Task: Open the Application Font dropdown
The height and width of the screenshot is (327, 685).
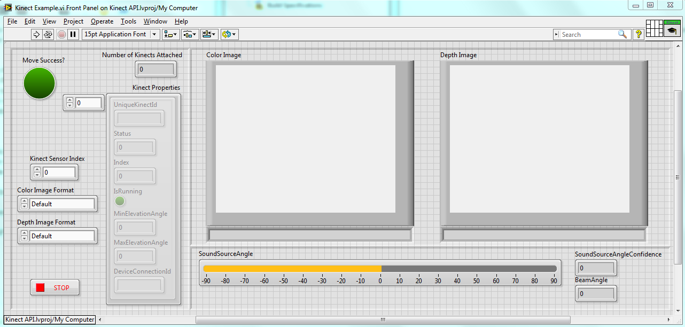Action: [x=154, y=34]
